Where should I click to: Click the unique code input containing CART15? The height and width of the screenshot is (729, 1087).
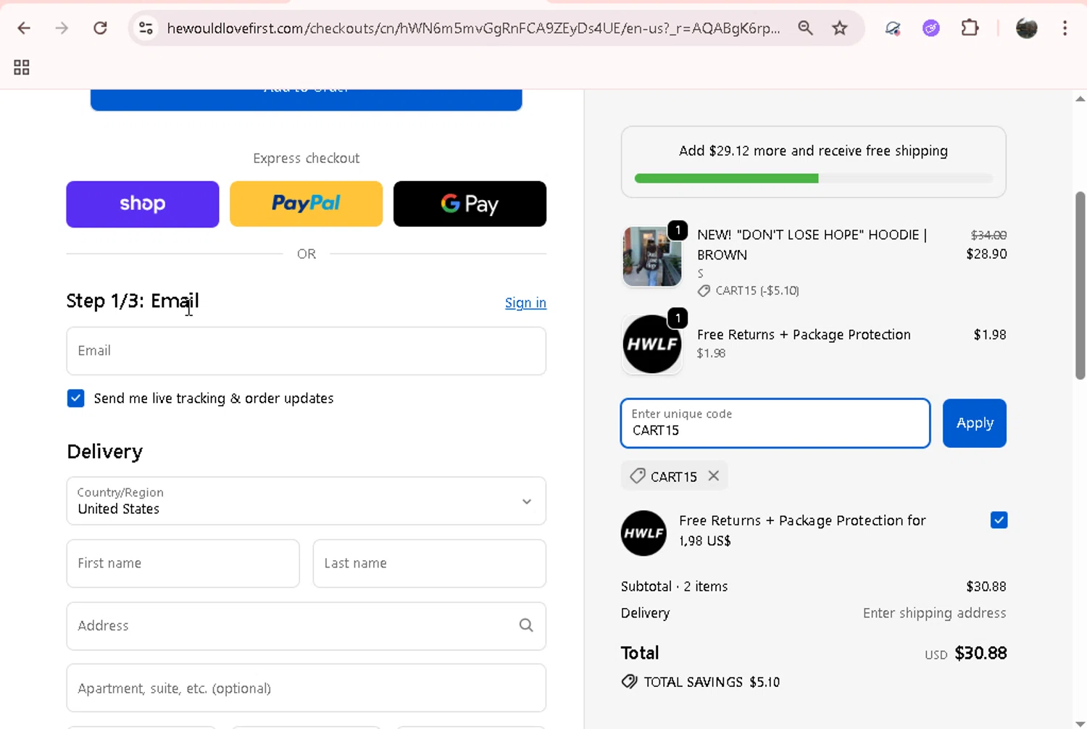pos(775,423)
